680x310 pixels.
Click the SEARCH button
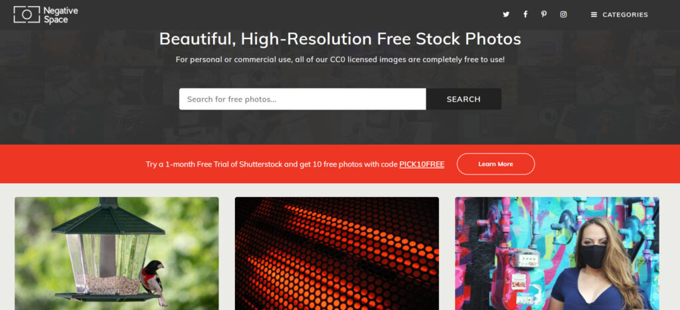pyautogui.click(x=464, y=100)
